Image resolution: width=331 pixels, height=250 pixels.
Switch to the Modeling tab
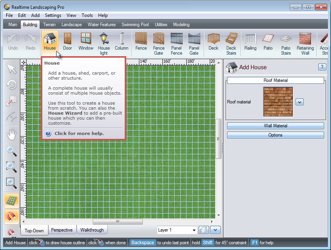[x=181, y=25]
